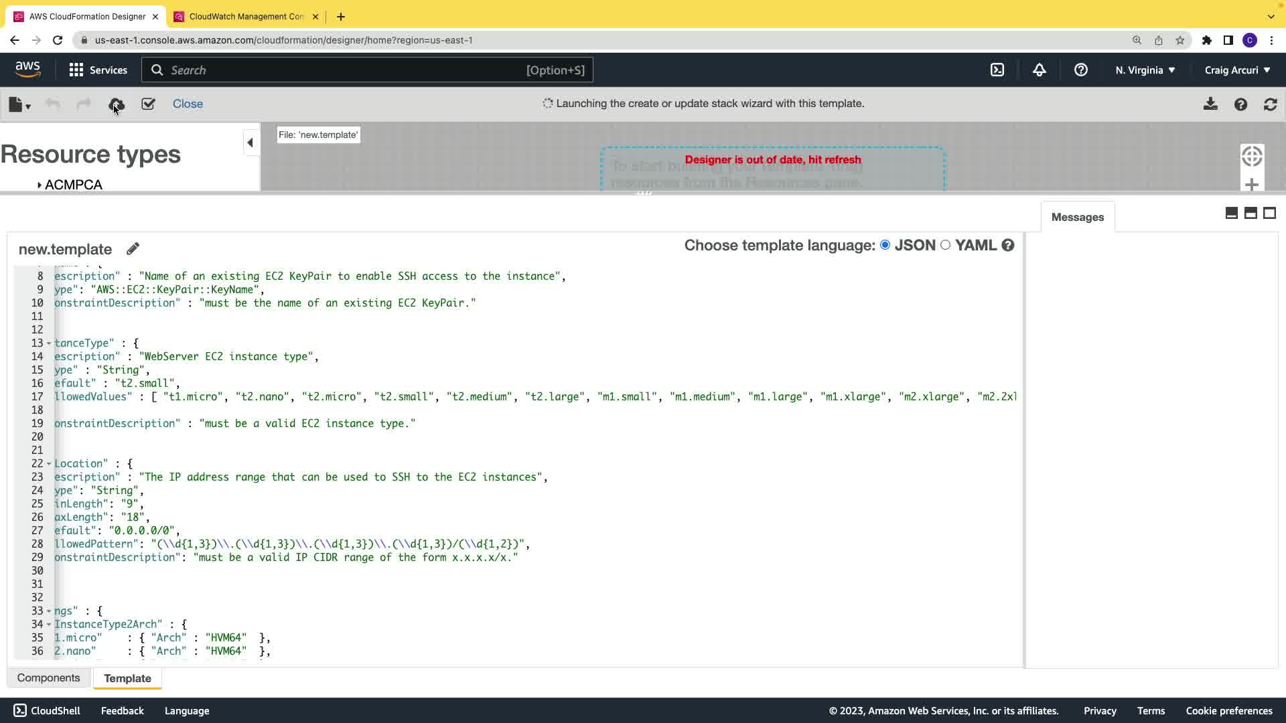The width and height of the screenshot is (1286, 723).
Task: Fold the code block at line 22
Action: click(48, 464)
